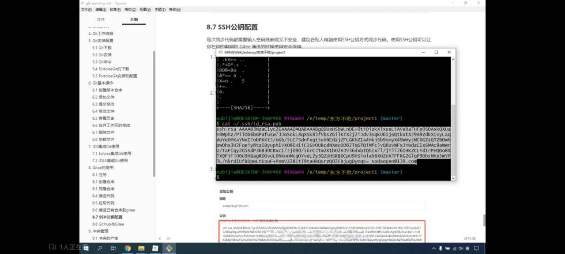Switch to Git Bash via its taskbar icon
Screen dimensions: 565x254
click(169, 248)
